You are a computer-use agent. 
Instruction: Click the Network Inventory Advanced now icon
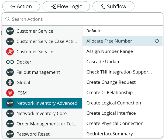(x=10, y=103)
